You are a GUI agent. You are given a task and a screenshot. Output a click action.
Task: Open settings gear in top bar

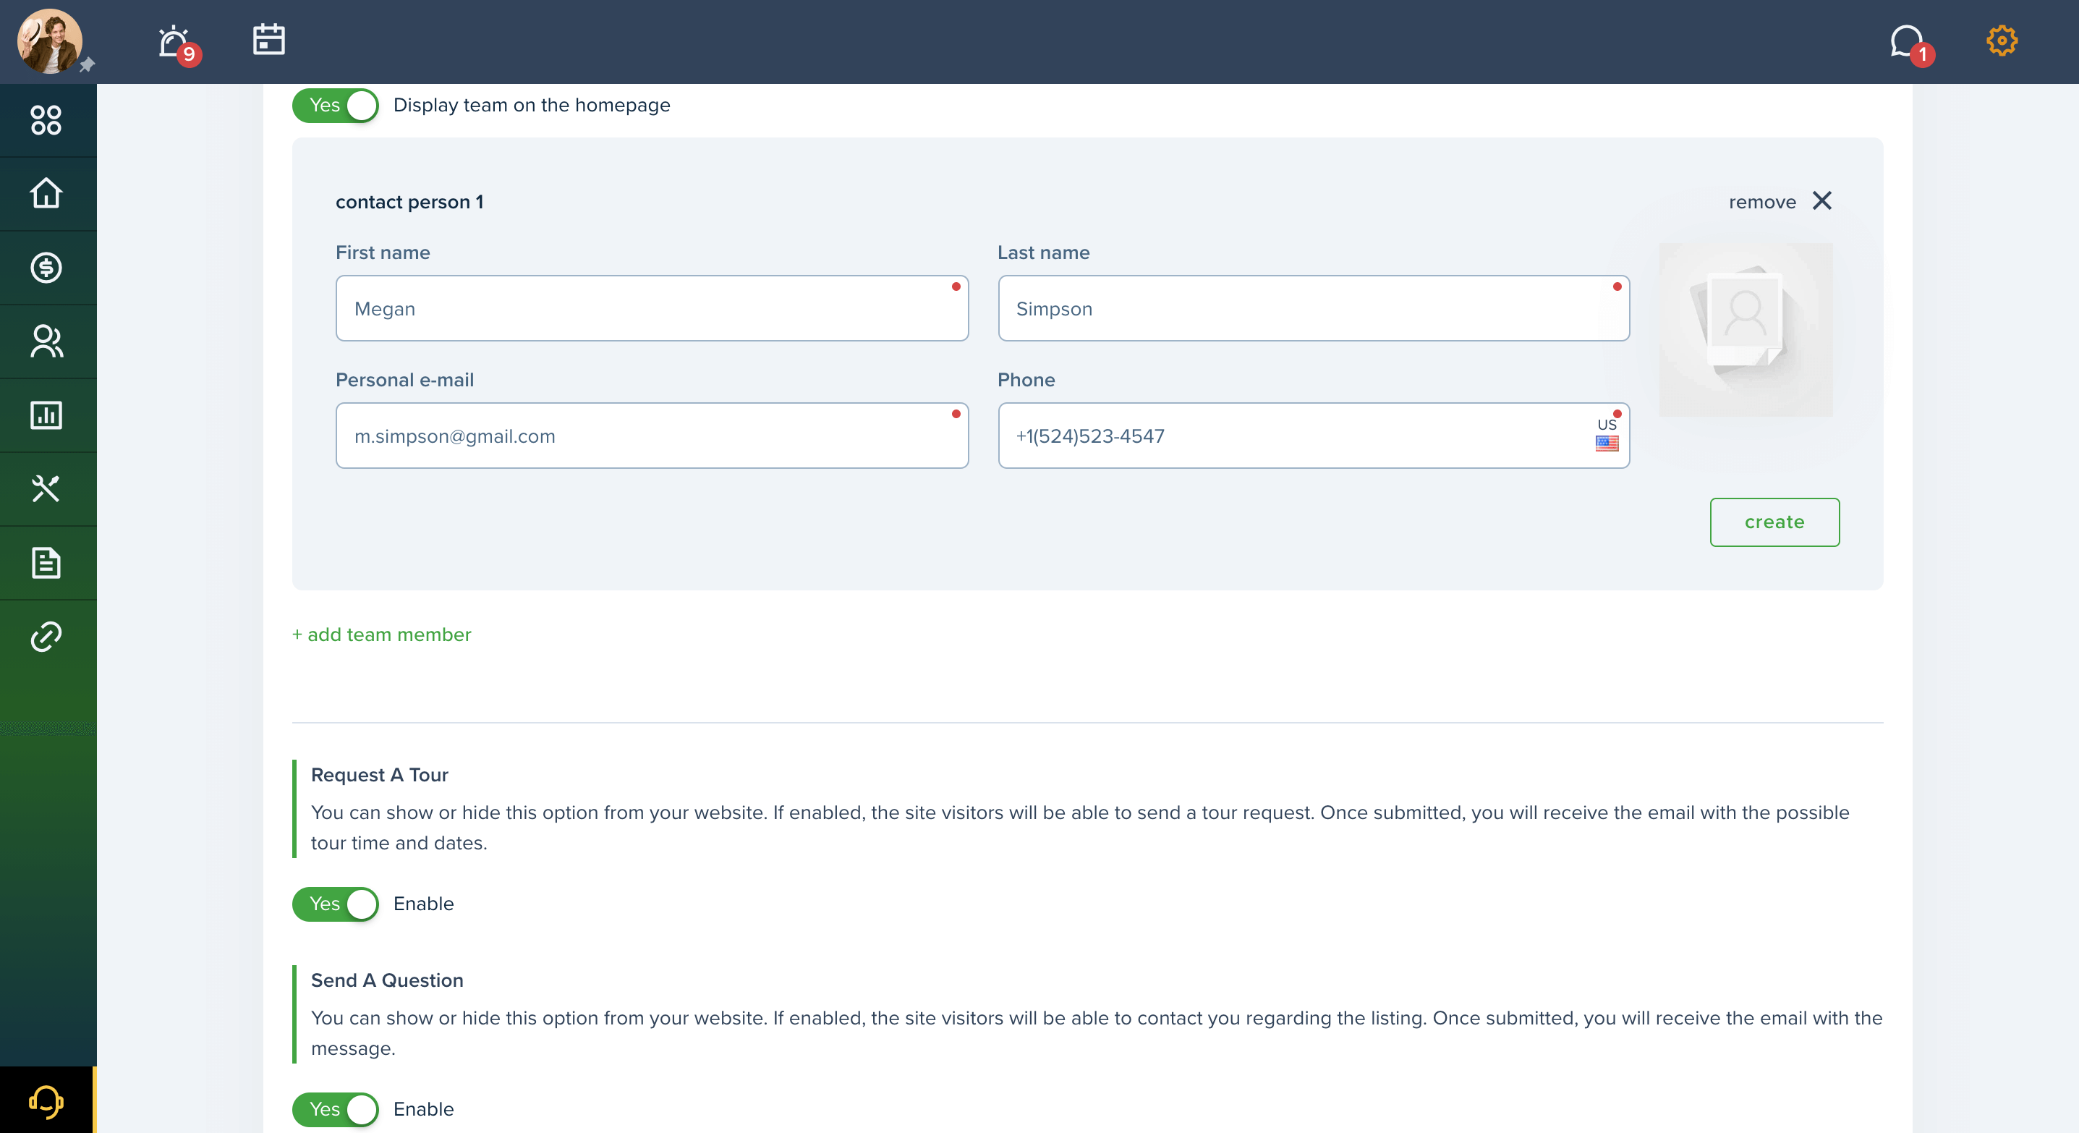click(2002, 41)
